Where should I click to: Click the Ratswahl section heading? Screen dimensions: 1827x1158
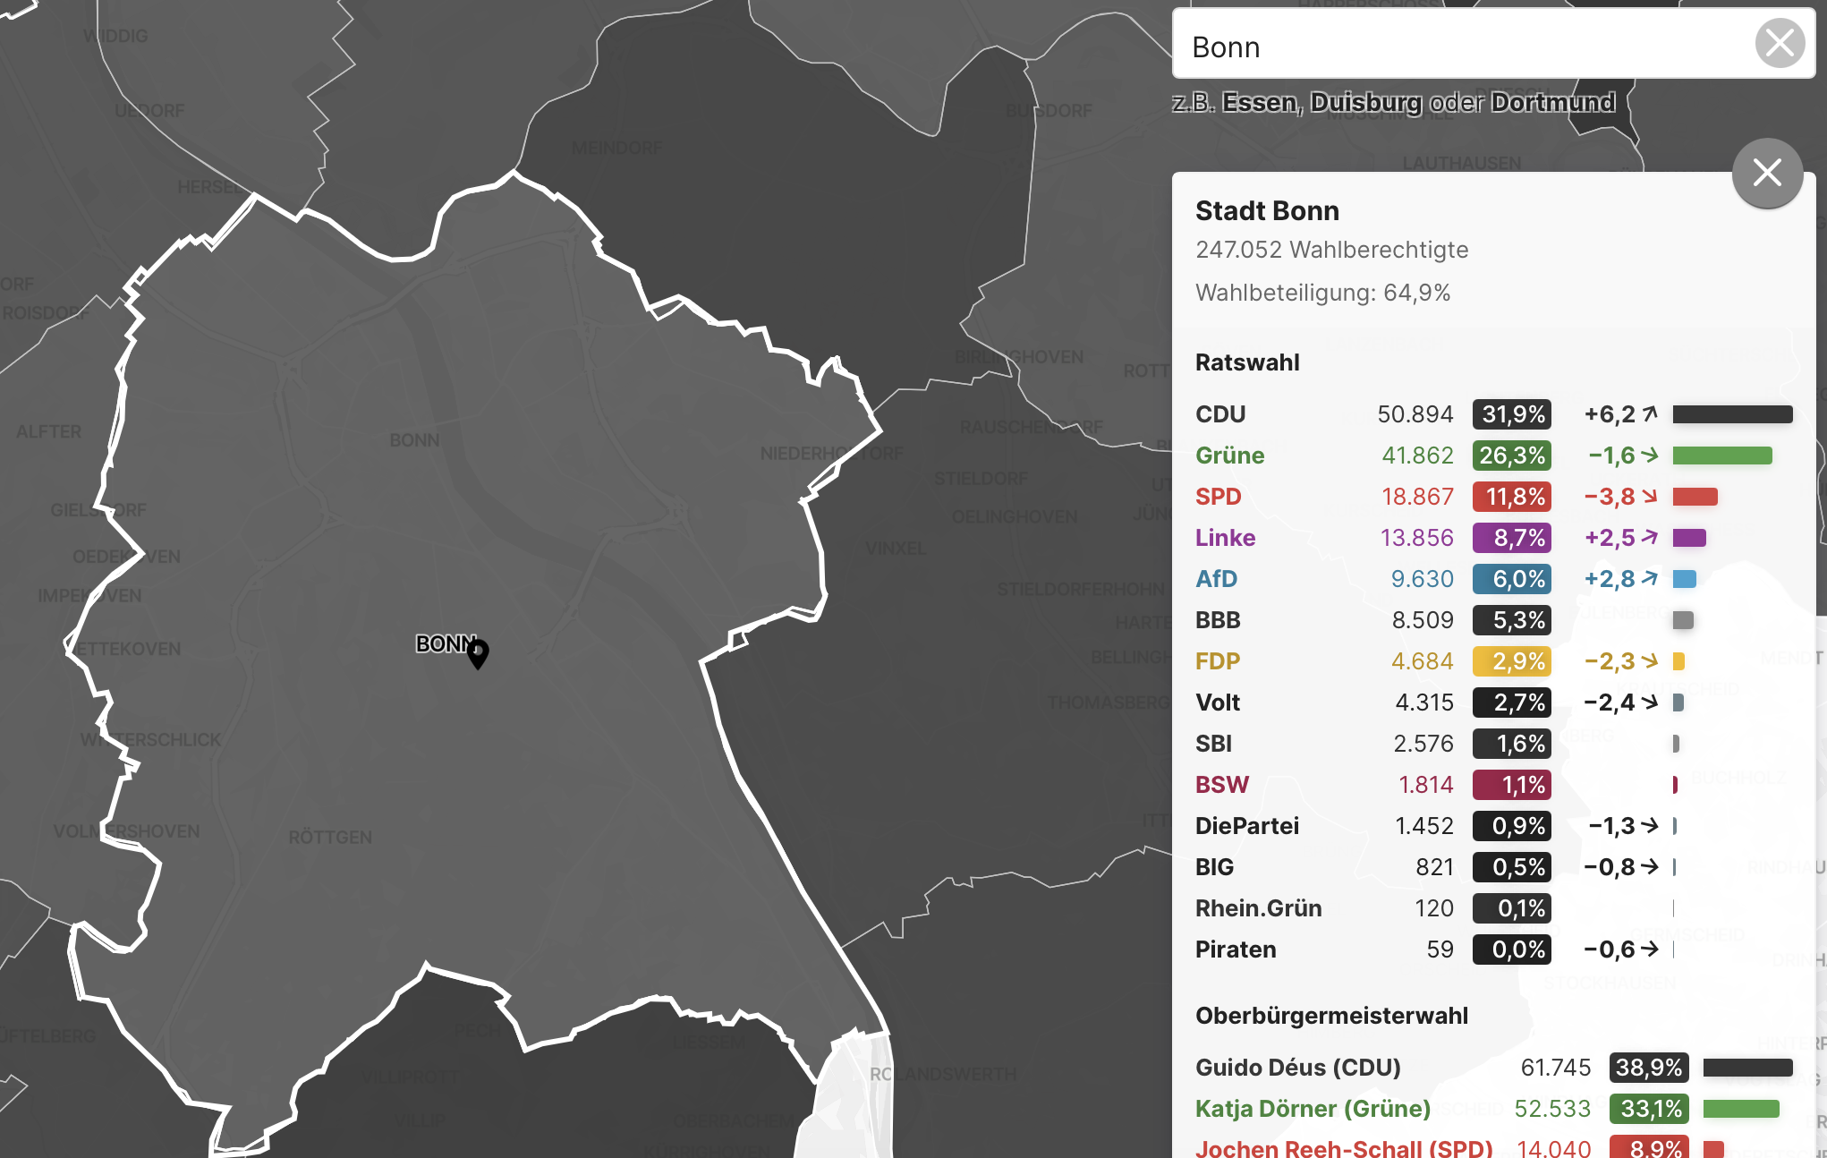tap(1247, 362)
